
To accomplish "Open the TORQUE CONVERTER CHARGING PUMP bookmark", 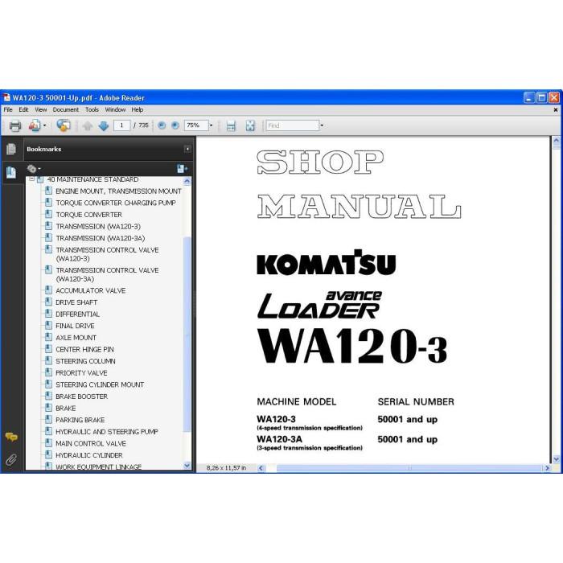I will [116, 203].
